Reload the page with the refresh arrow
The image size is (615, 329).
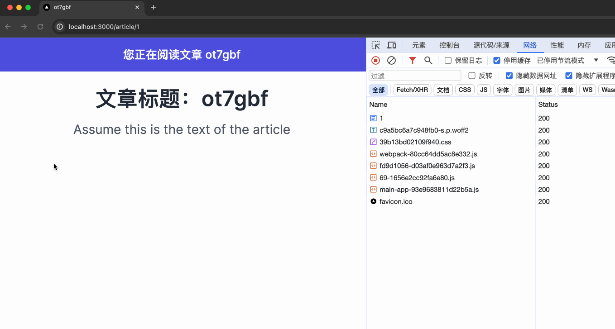[40, 27]
